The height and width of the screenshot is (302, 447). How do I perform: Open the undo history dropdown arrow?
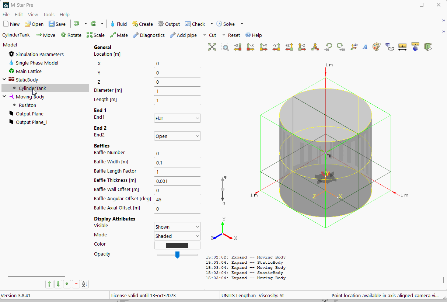85,24
